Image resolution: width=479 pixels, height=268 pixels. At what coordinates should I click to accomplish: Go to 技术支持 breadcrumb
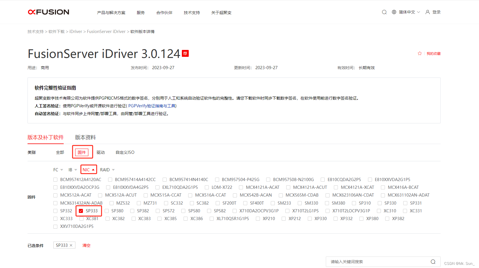tap(36, 32)
